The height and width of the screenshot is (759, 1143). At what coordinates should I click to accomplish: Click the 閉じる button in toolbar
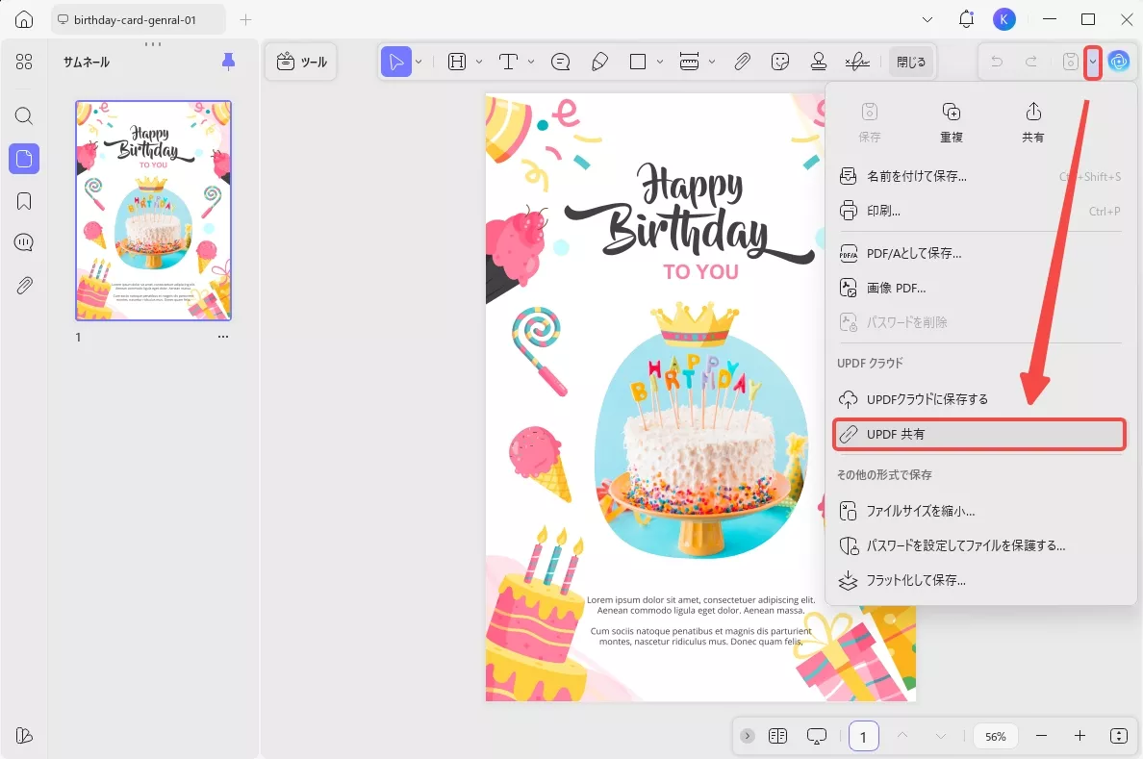click(x=910, y=62)
